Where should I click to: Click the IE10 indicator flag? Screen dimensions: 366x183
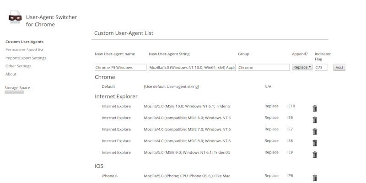pos(291,106)
